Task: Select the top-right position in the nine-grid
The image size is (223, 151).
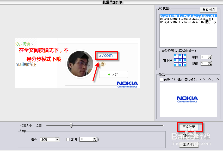Action: [184, 56]
